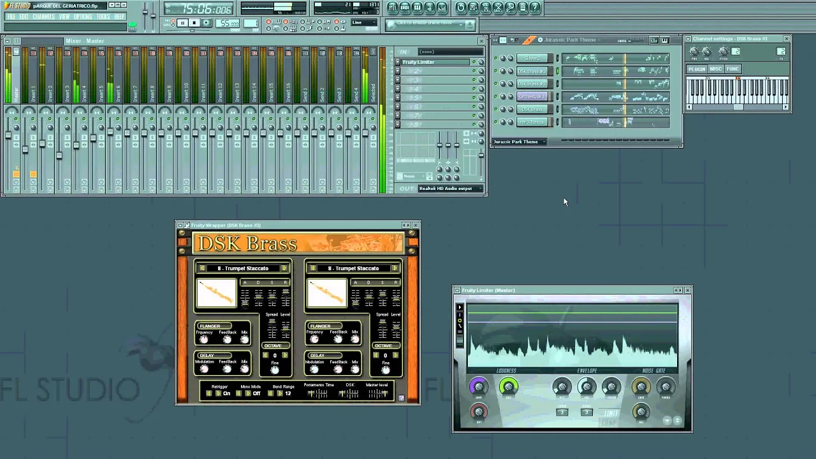Click the Gain knob in Fruity Limiter
Image resolution: width=816 pixels, height=459 pixels.
(479, 386)
